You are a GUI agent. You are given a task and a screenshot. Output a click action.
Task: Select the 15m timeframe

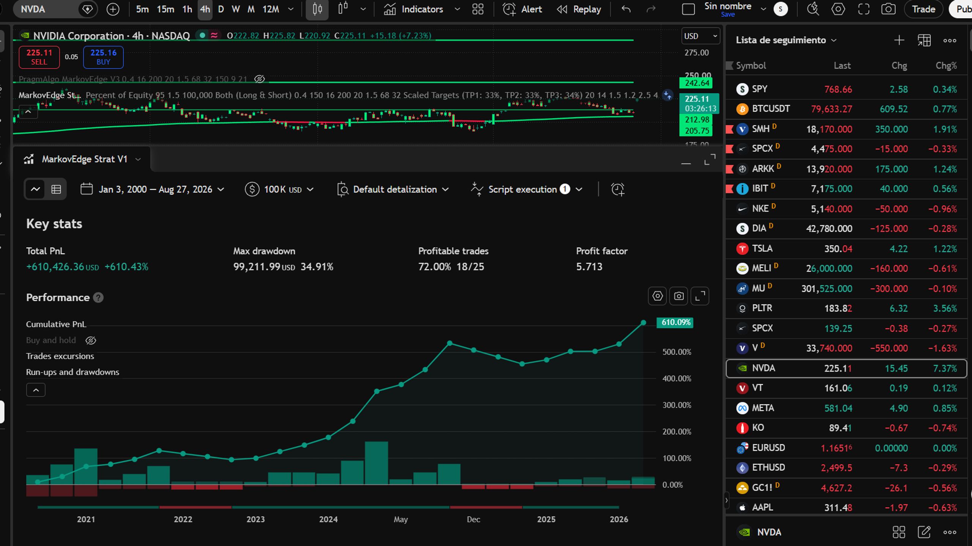(166, 9)
